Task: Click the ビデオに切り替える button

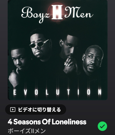Action: click(x=35, y=109)
